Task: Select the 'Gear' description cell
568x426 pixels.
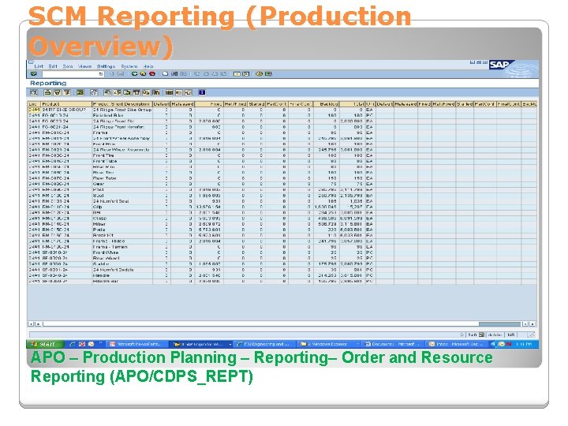Action: point(122,184)
